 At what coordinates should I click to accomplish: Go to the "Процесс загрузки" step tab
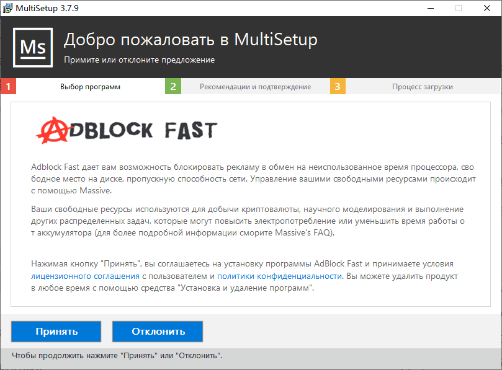422,87
